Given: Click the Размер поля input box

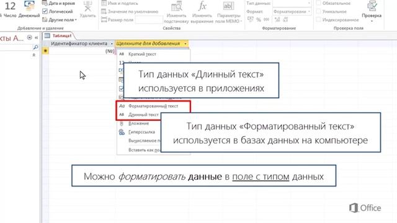Looking at the screenshot, I should [x=149, y=19].
